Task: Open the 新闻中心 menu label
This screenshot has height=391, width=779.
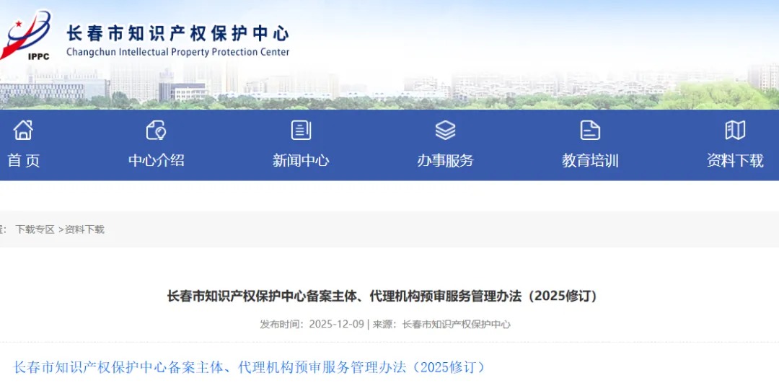Action: pos(301,161)
